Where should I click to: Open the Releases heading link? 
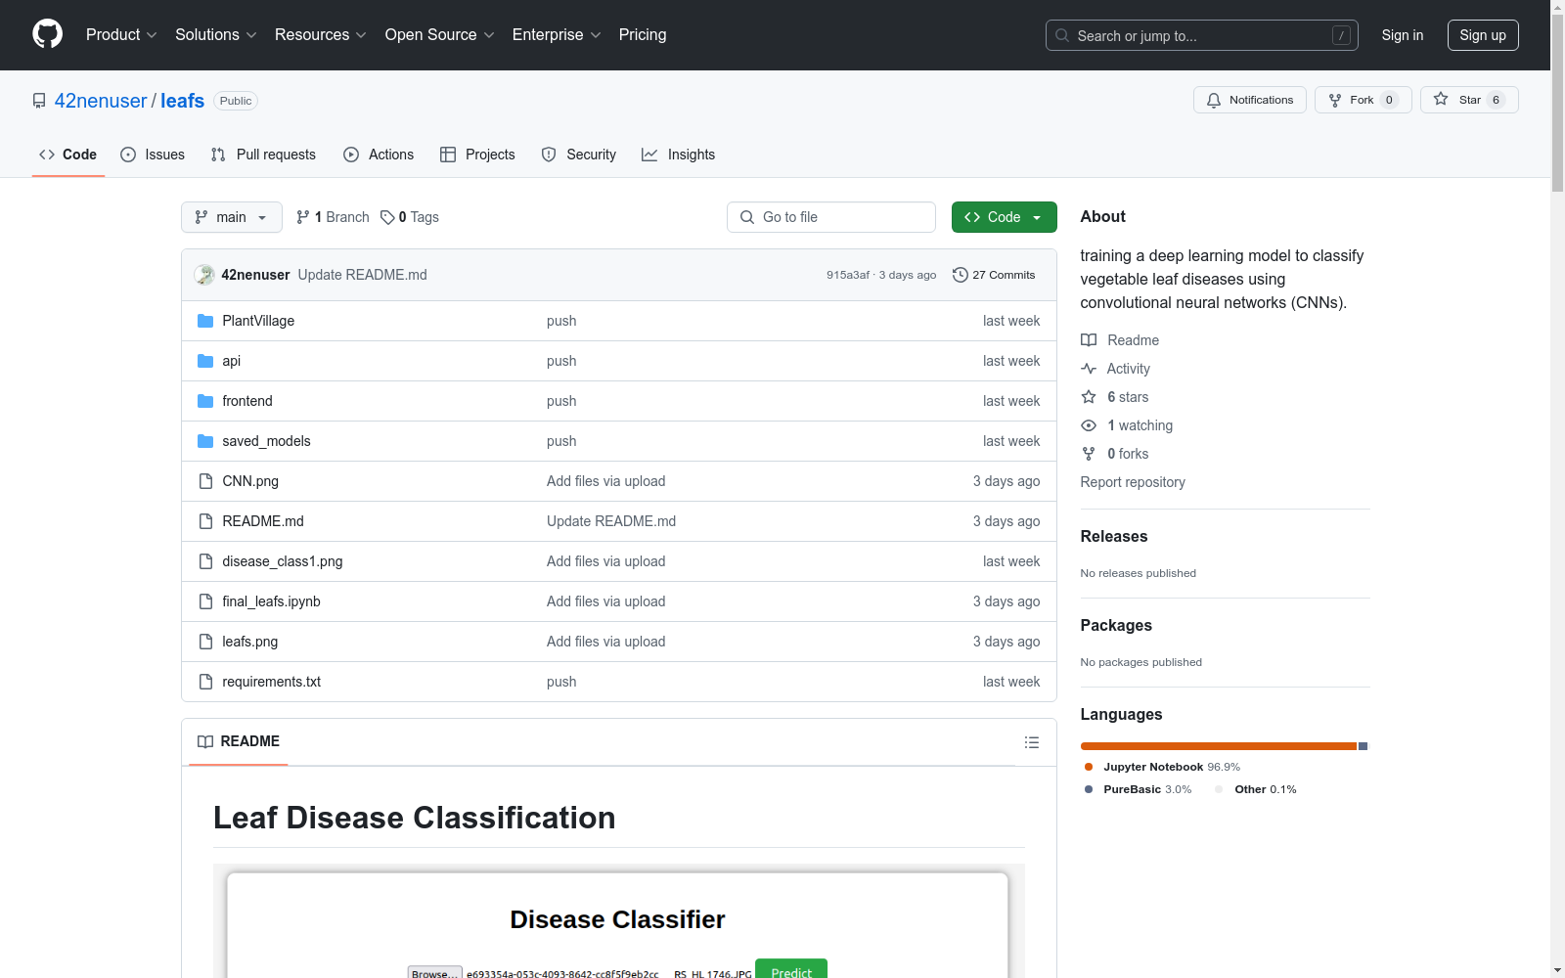(x=1114, y=536)
